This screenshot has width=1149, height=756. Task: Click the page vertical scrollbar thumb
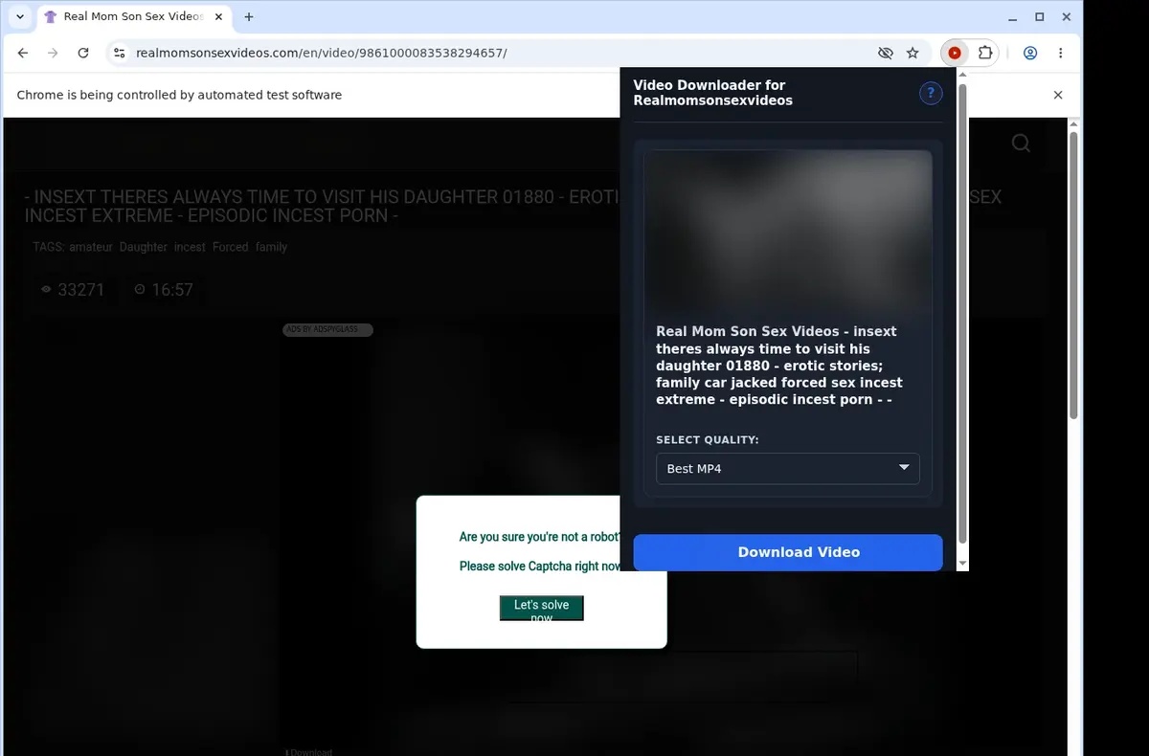(x=1073, y=276)
